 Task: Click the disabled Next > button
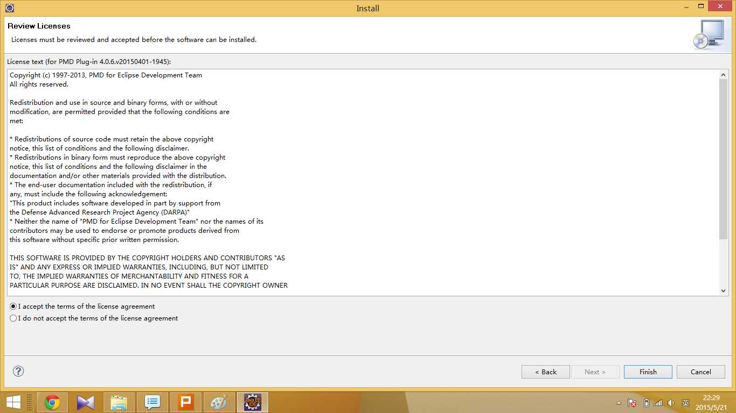click(x=595, y=372)
